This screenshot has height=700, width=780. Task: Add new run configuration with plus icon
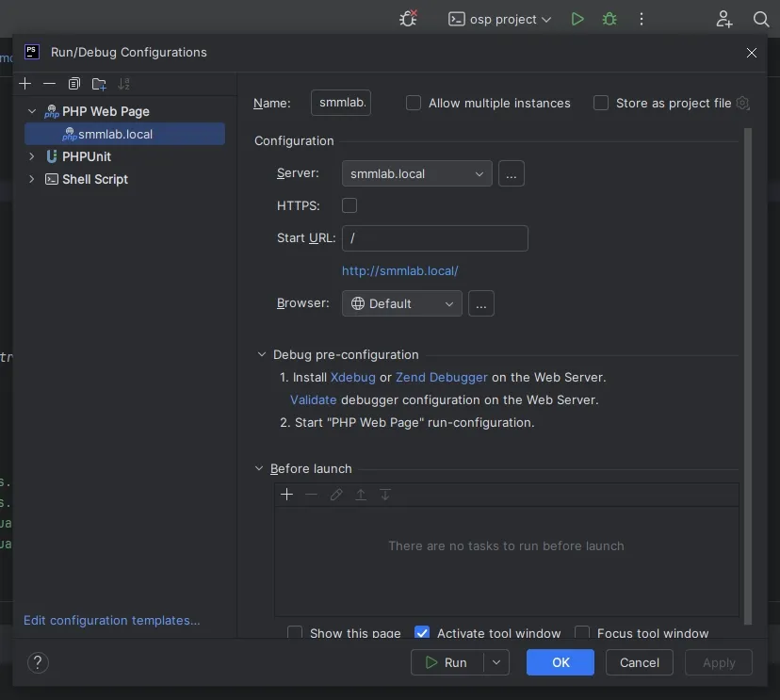point(24,84)
